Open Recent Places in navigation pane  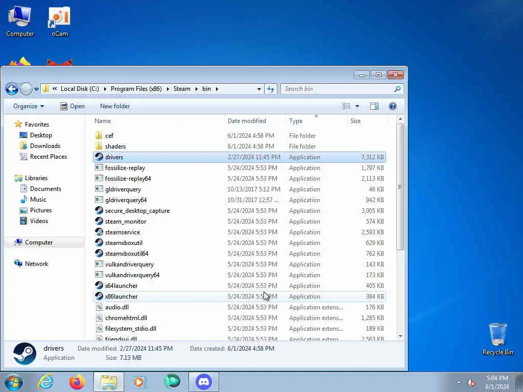pyautogui.click(x=49, y=156)
